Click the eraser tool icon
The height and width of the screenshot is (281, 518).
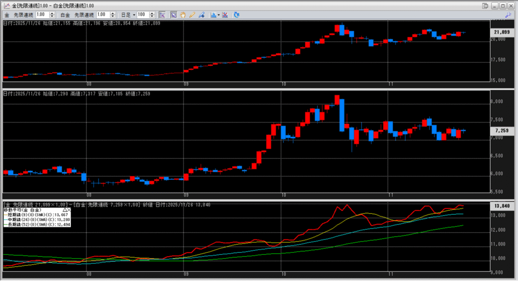point(201,15)
